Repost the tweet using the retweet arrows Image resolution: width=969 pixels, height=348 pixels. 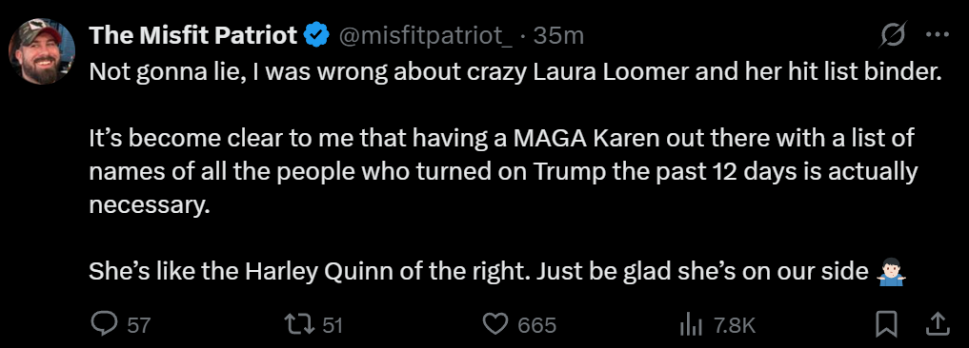click(x=297, y=324)
